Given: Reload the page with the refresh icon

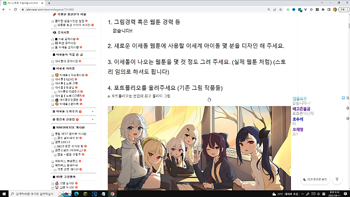Looking at the screenshot, I should [x=15, y=10].
